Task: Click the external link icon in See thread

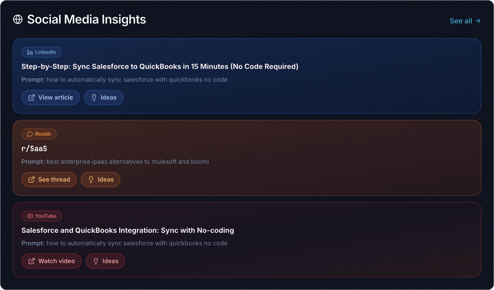Action: tap(32, 179)
